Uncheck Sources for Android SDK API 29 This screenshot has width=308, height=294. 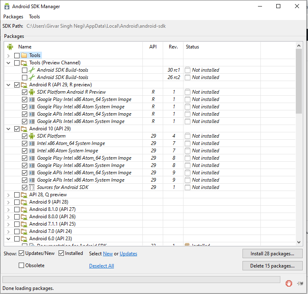tap(24, 187)
